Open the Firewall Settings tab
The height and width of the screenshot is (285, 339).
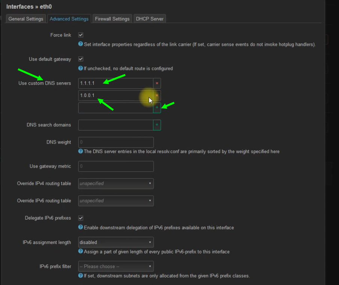pos(112,19)
